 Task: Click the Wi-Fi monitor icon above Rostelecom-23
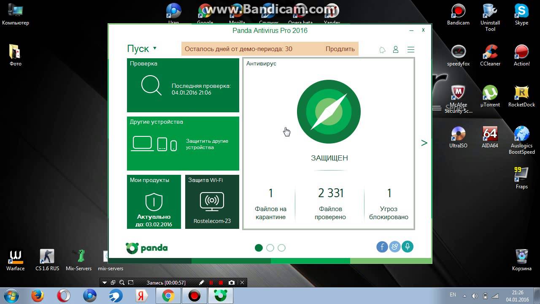click(x=212, y=202)
